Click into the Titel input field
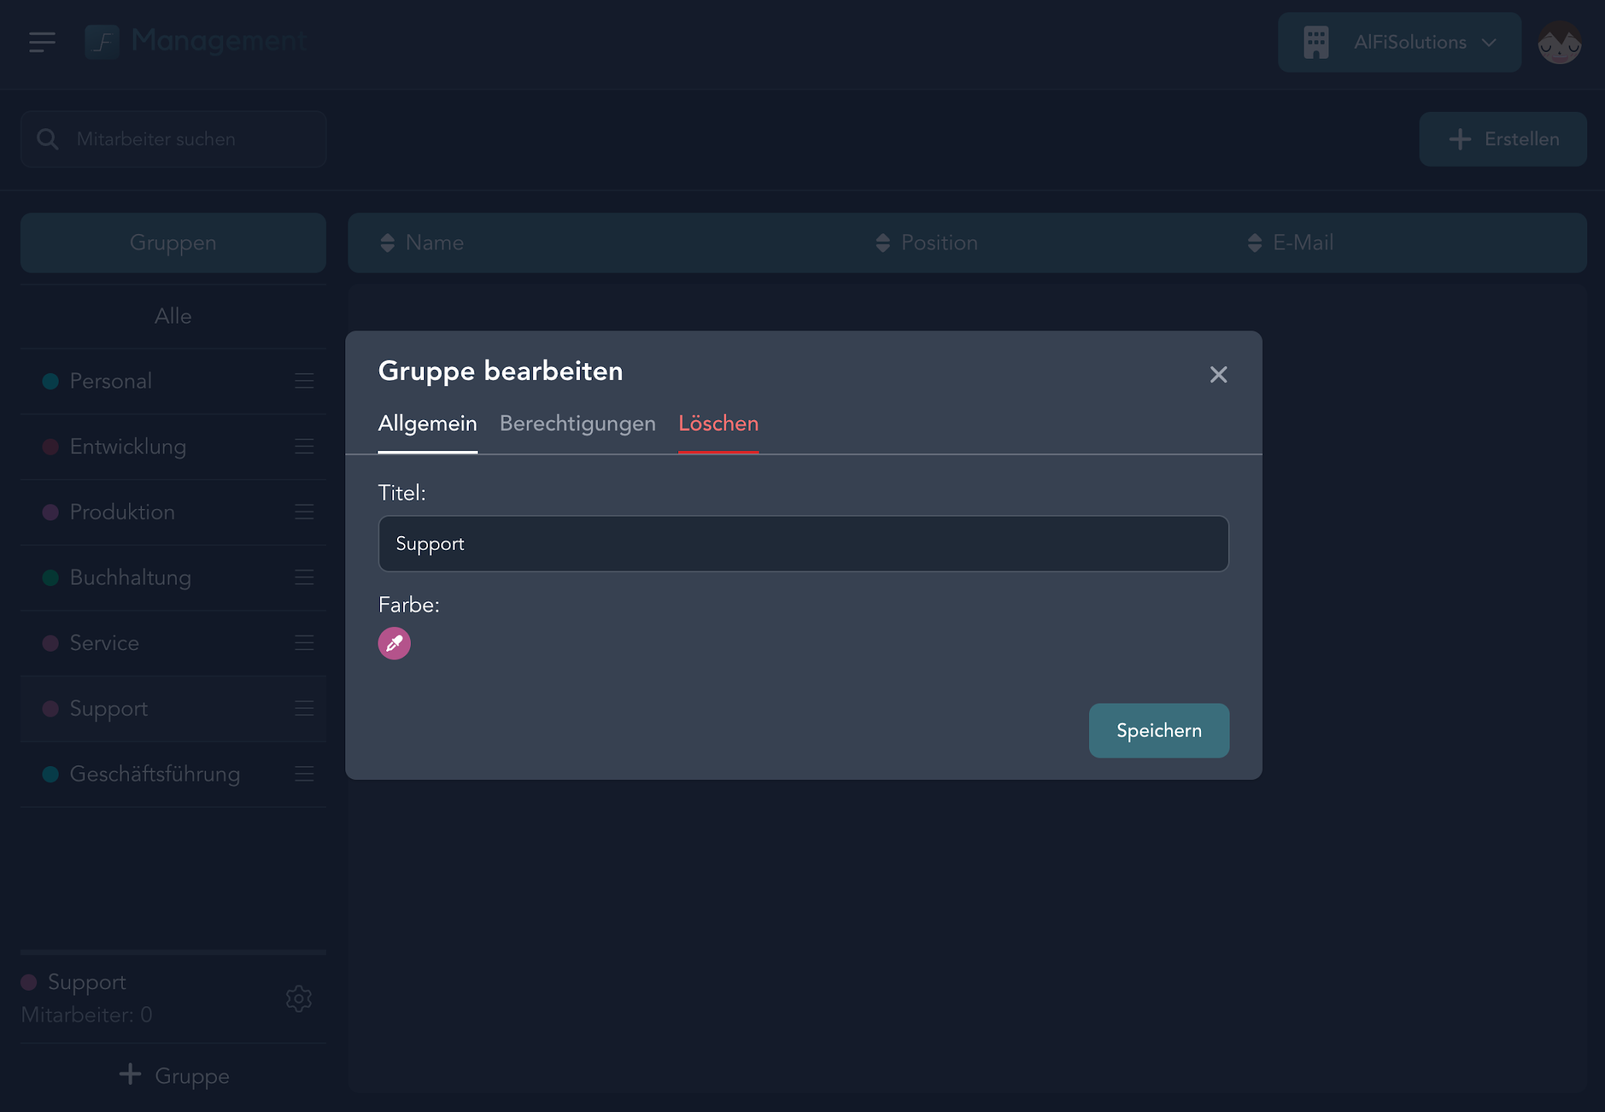Screen dimensions: 1605x1112 [x=802, y=544]
